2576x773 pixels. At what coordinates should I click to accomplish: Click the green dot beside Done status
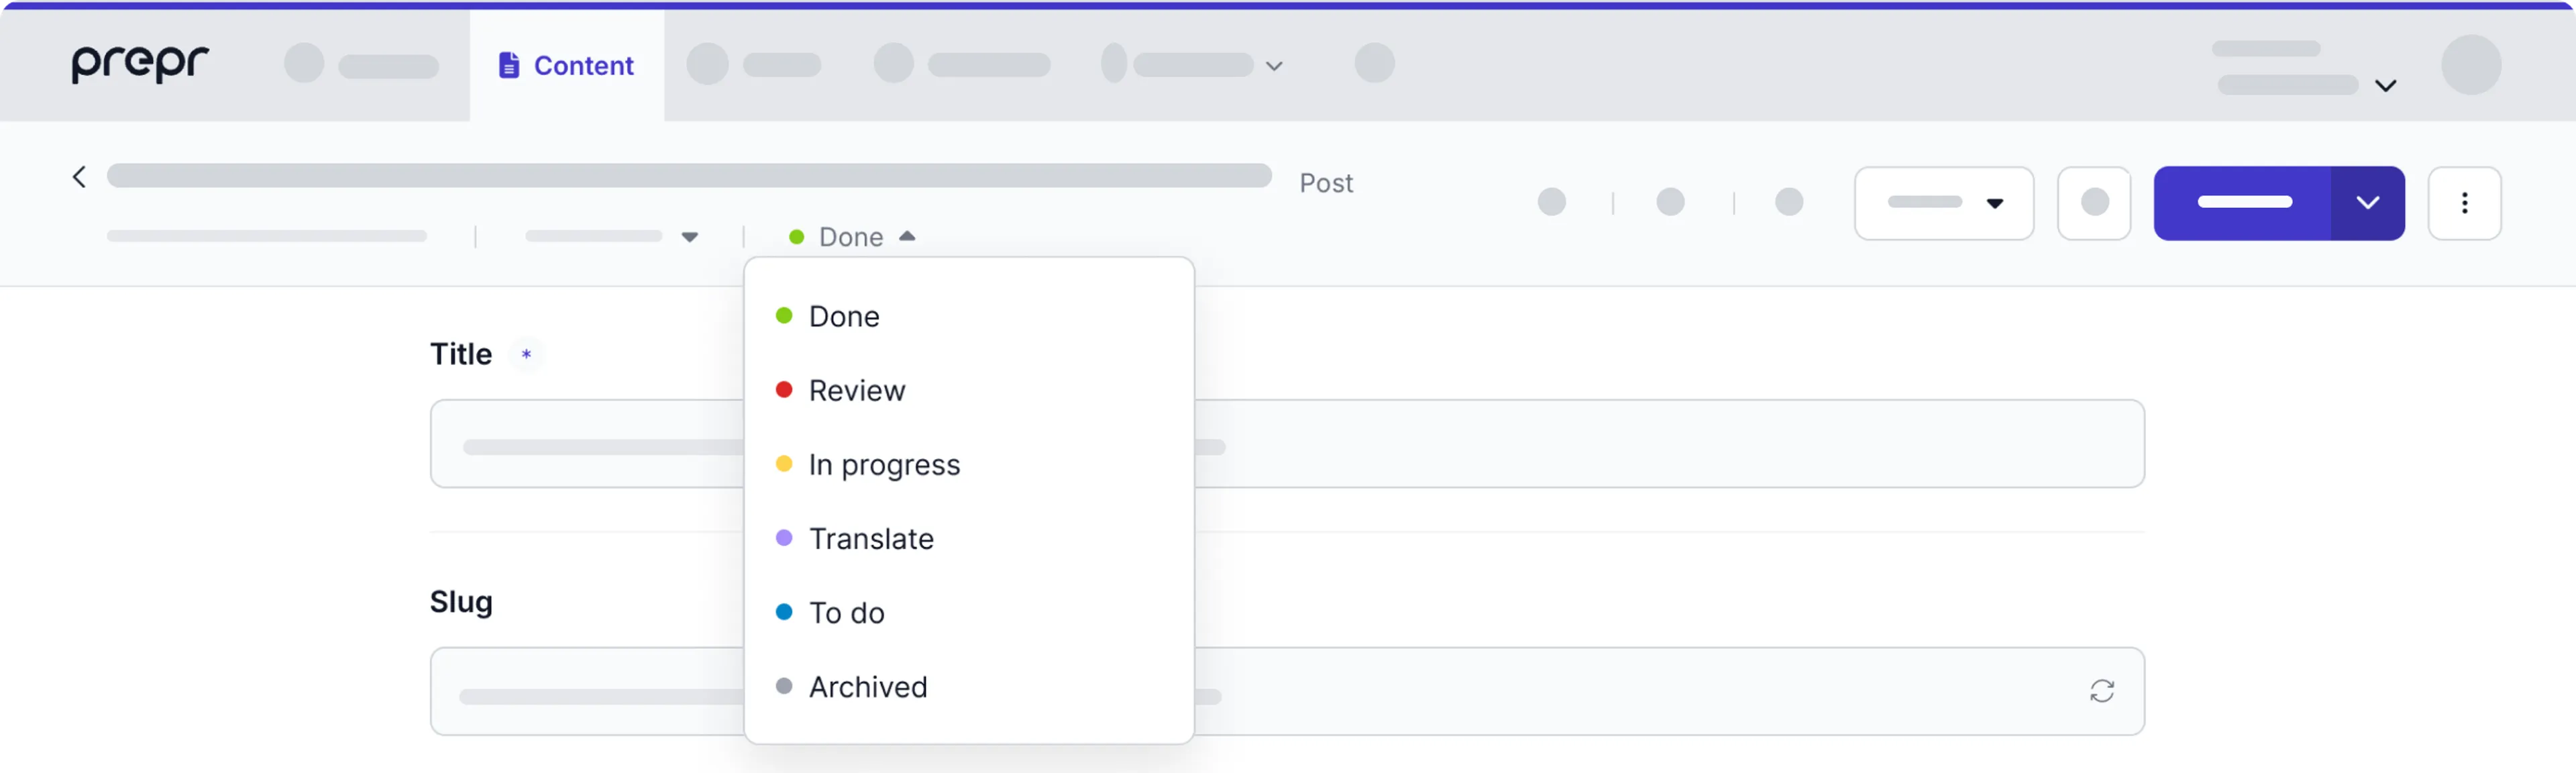tap(797, 237)
